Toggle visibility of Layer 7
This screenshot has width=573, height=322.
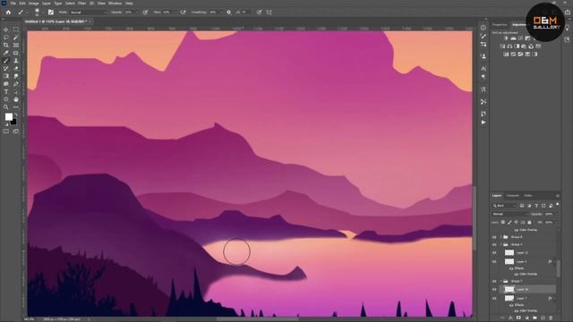tap(494, 299)
